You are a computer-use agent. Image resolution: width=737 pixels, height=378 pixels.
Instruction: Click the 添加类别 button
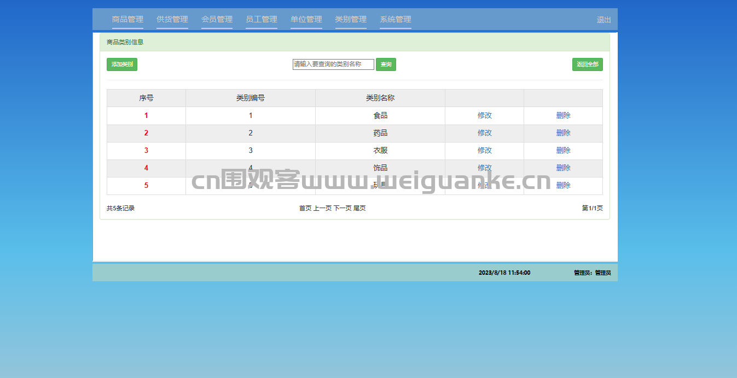(x=122, y=64)
